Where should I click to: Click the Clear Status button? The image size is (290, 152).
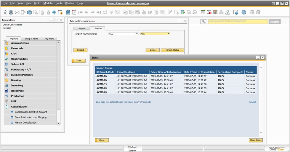pos(256,140)
